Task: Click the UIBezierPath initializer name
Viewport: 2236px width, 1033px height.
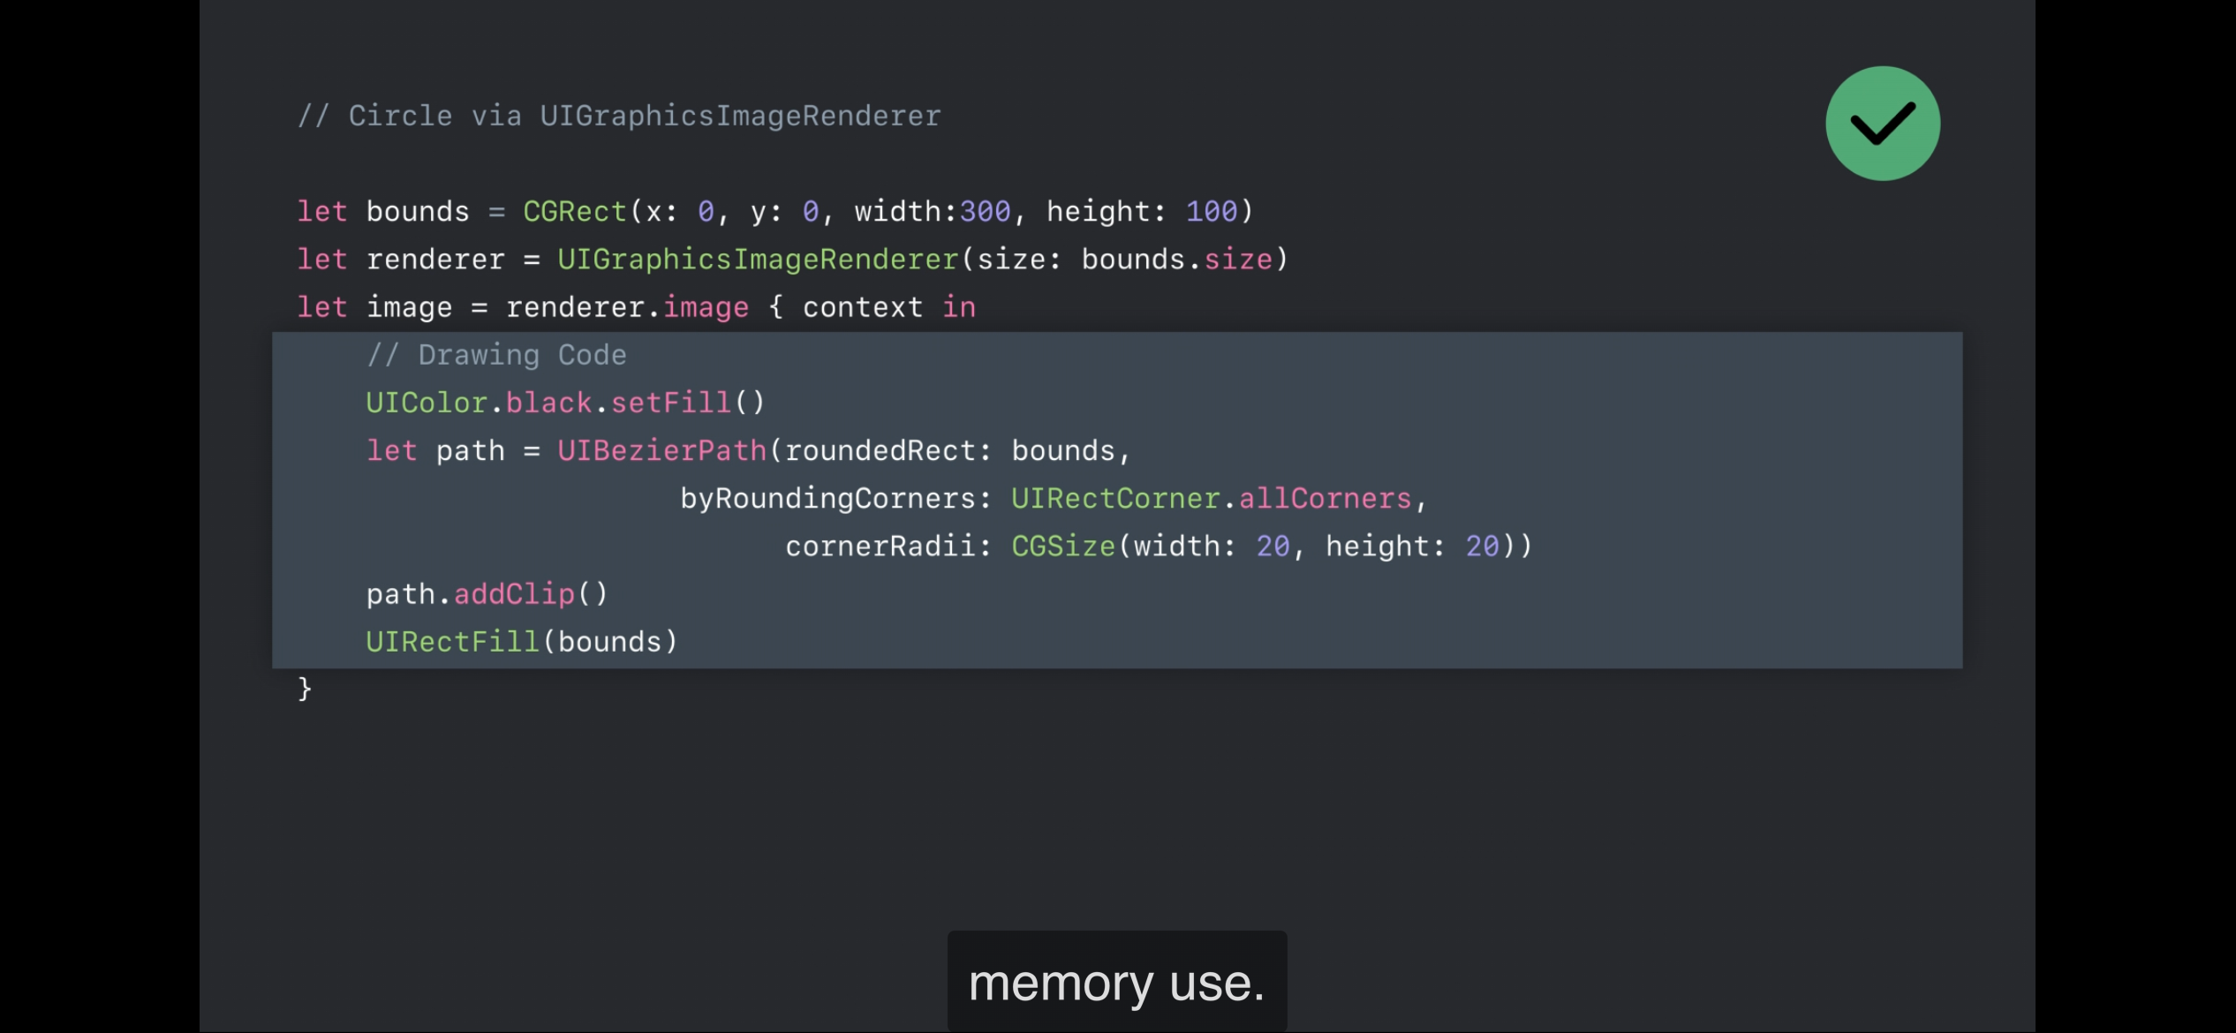Action: pyautogui.click(x=661, y=451)
